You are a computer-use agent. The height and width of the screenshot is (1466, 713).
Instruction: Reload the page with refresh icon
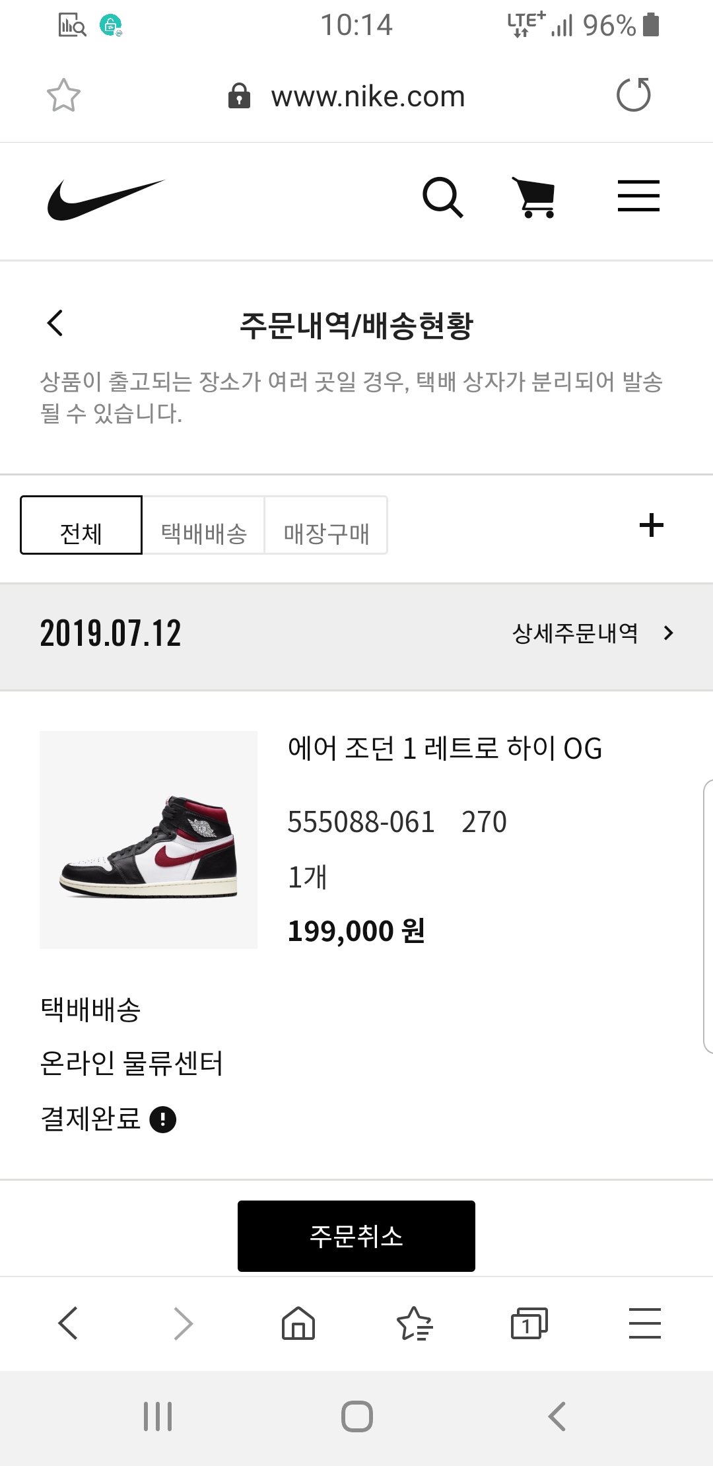point(633,95)
